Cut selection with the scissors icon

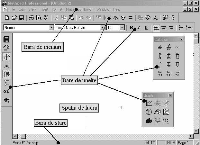coord(56,18)
